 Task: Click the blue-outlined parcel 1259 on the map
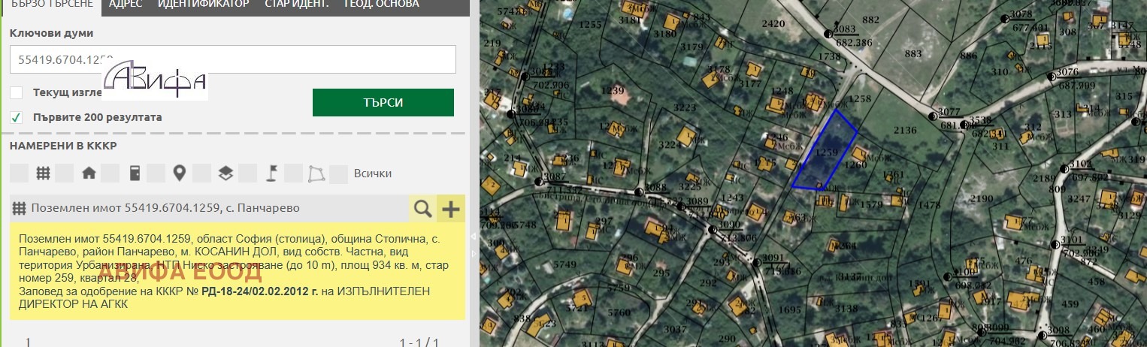[x=825, y=152]
